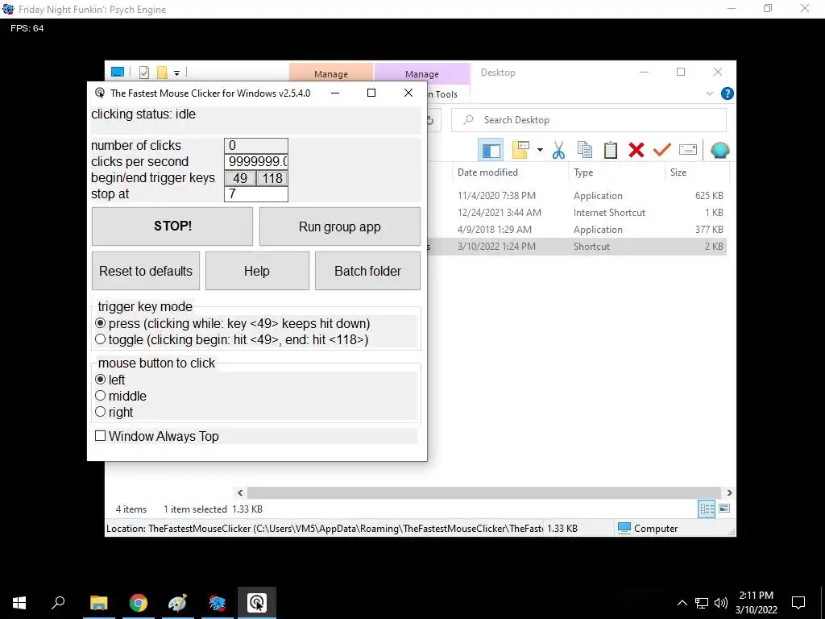Toggle the navigation pane layout icon
825x619 pixels.
491,151
